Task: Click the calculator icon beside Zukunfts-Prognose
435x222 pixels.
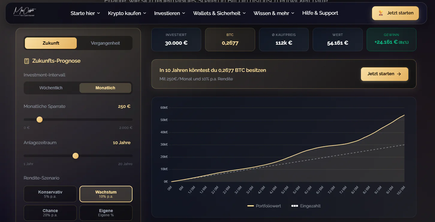Action: pos(27,61)
